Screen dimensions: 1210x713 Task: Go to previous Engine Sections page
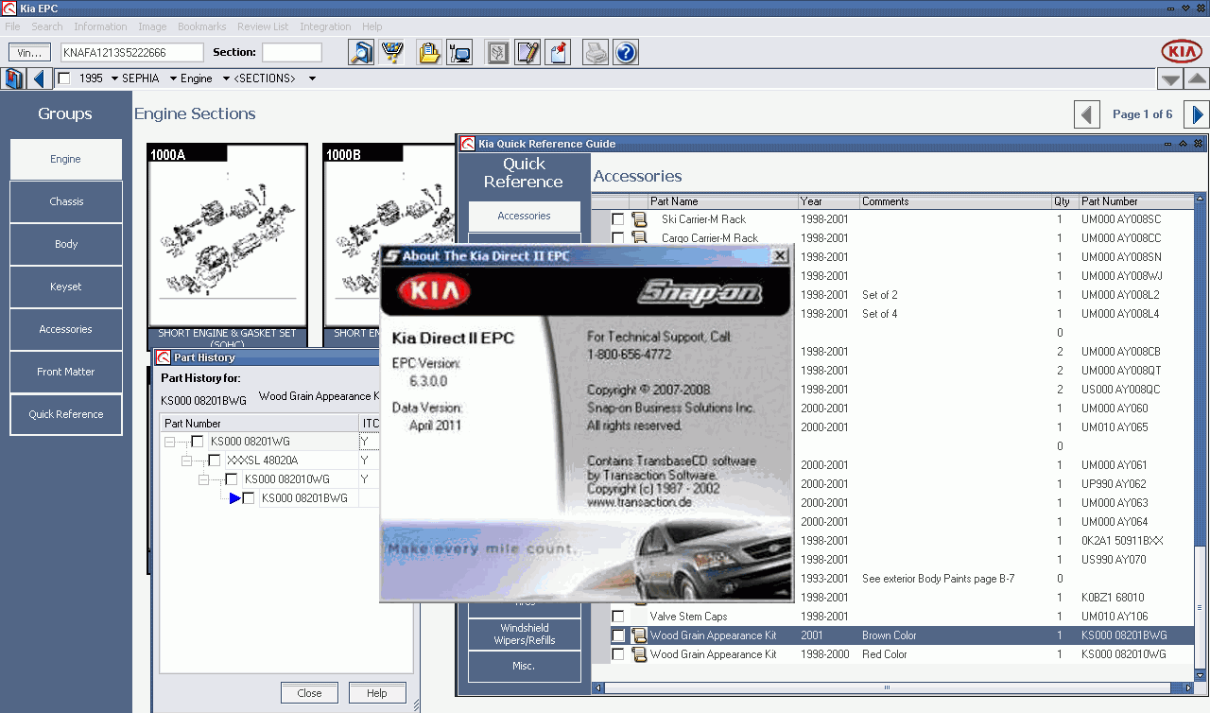click(x=1087, y=114)
